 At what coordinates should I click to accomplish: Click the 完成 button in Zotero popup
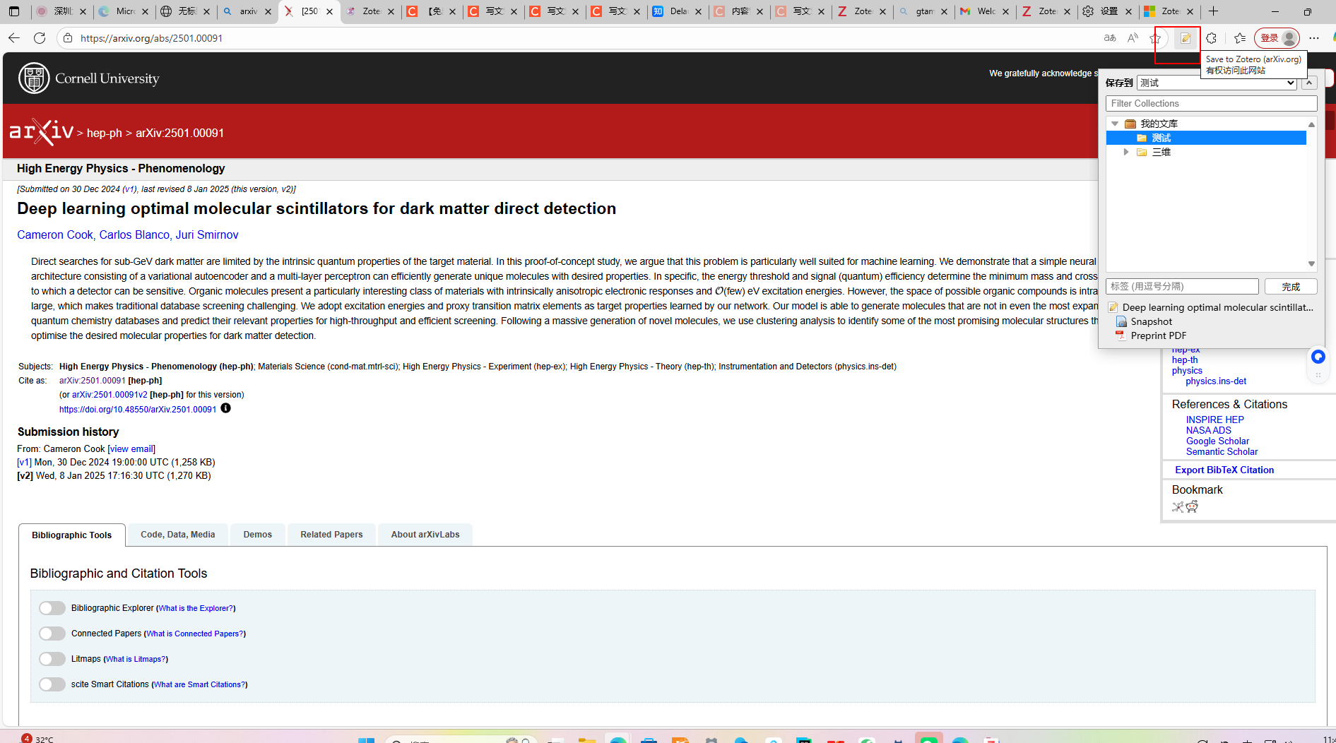[1291, 287]
